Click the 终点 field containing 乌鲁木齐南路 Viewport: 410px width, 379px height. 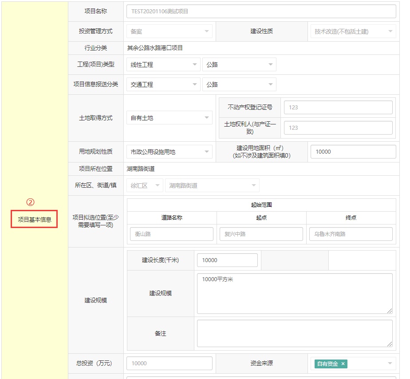point(351,234)
